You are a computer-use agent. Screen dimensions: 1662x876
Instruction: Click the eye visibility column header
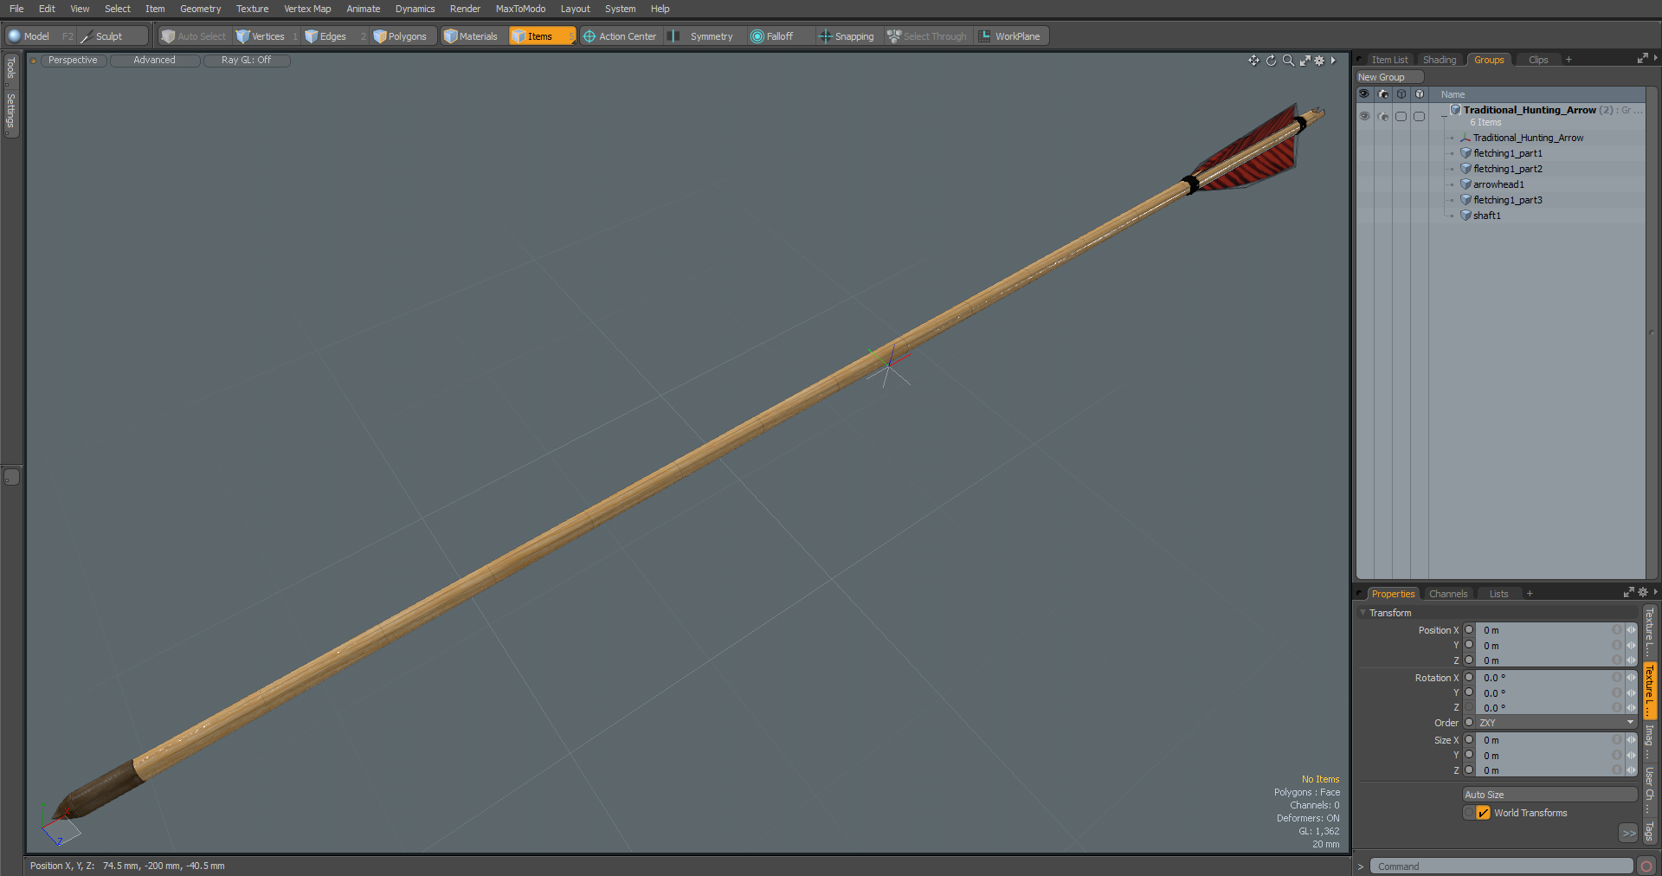coord(1364,93)
